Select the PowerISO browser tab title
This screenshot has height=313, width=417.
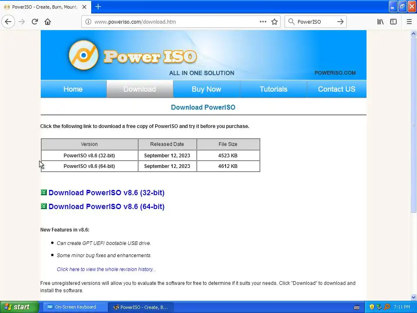point(45,7)
